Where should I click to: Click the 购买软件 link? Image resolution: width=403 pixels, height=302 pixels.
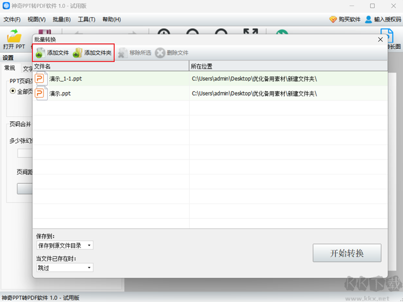click(350, 20)
